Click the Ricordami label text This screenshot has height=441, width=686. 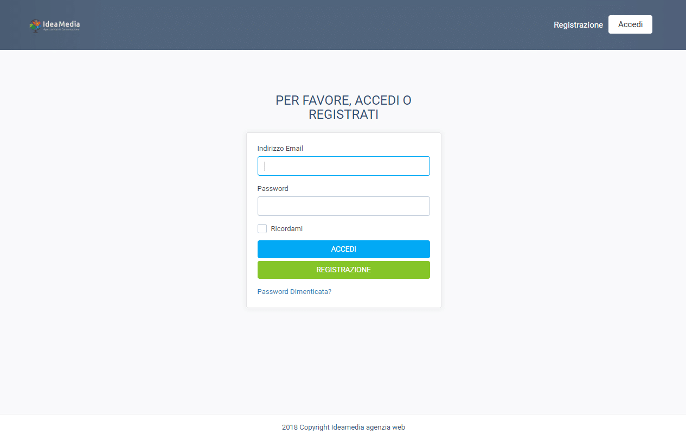(287, 229)
